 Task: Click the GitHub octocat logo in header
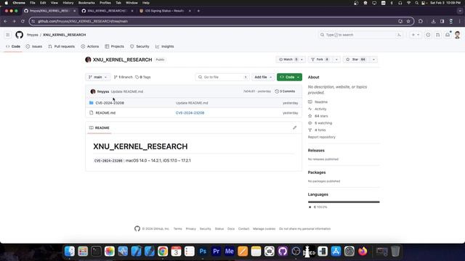click(20, 35)
